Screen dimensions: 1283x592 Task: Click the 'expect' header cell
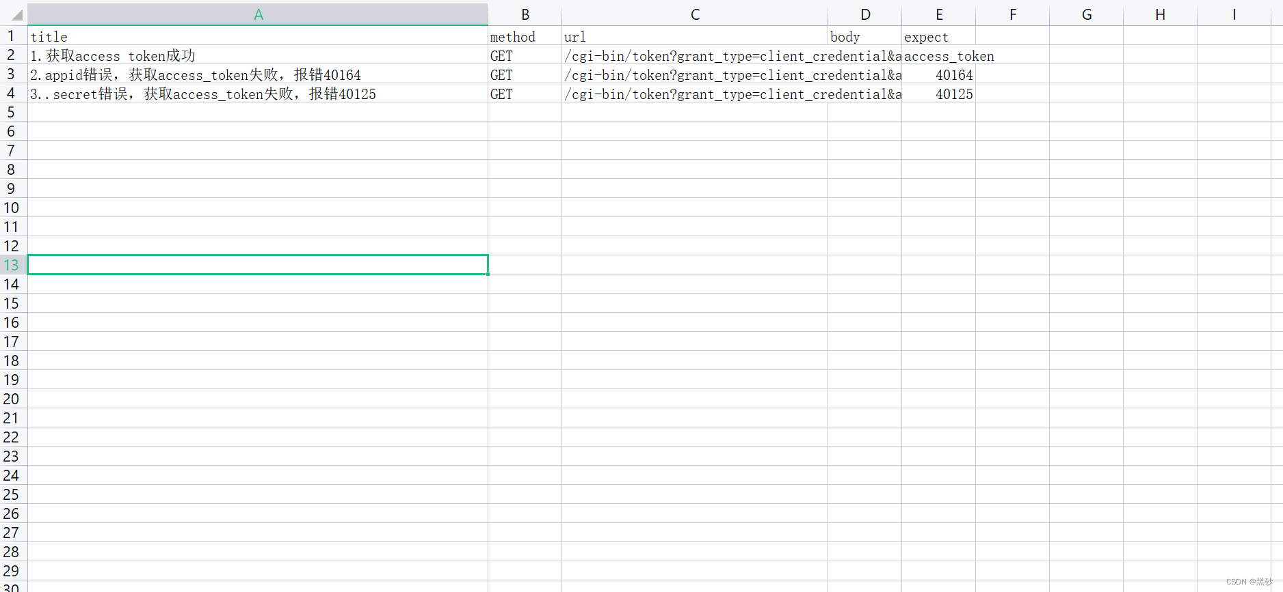(939, 36)
